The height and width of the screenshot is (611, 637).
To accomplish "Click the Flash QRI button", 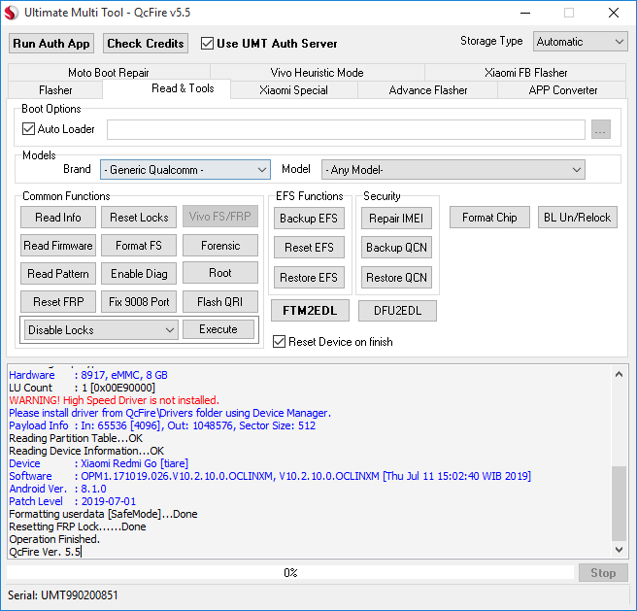I will pyautogui.click(x=220, y=302).
